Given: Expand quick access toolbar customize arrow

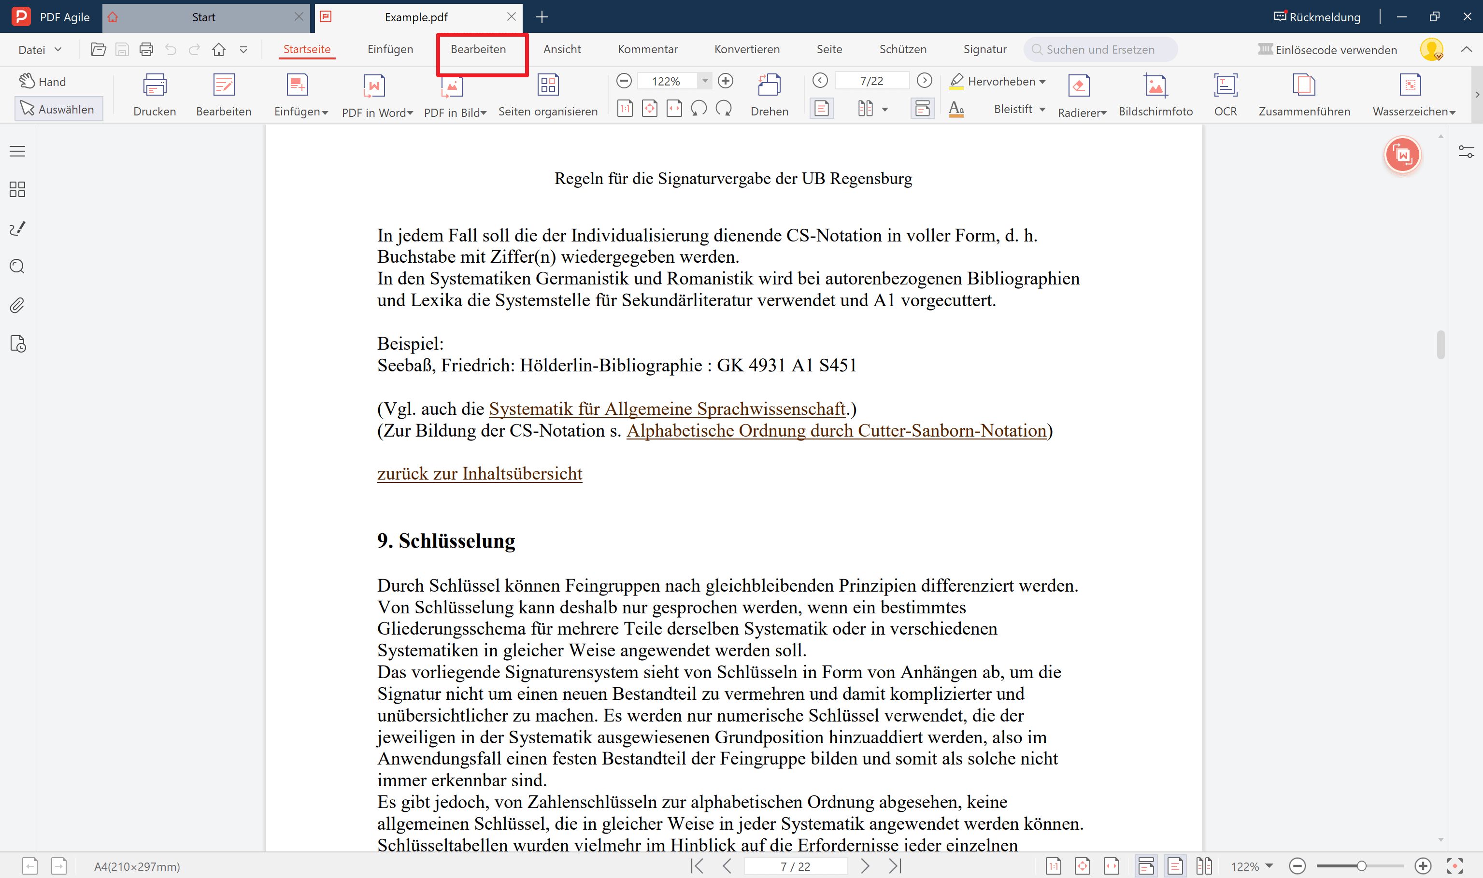Looking at the screenshot, I should tap(243, 50).
